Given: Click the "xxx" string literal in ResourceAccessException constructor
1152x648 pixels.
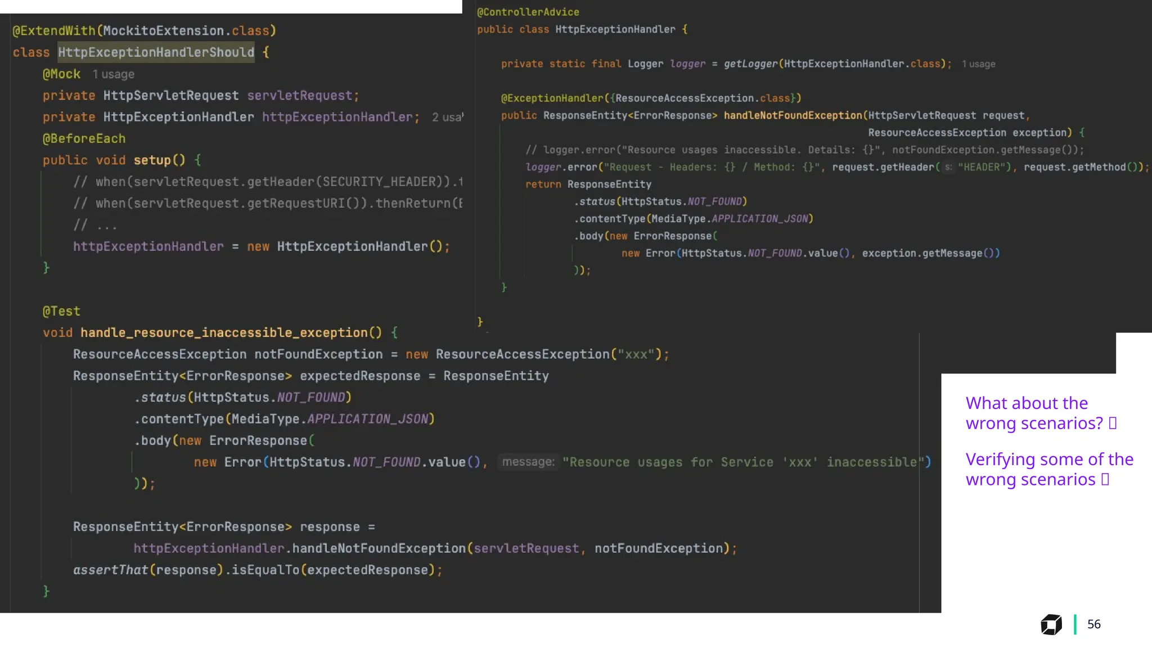Looking at the screenshot, I should click(x=636, y=354).
